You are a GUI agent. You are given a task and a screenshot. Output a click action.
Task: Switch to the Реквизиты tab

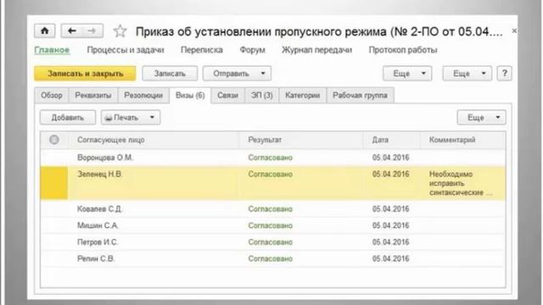click(93, 95)
